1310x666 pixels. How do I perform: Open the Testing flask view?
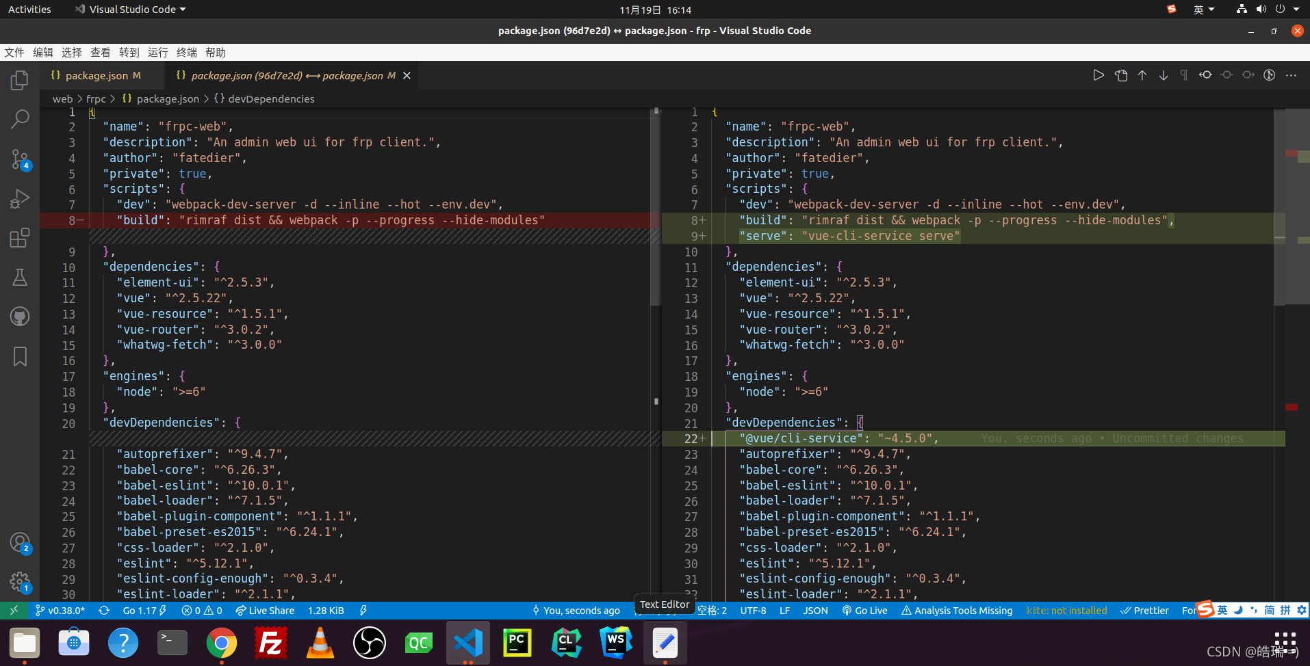(x=20, y=278)
